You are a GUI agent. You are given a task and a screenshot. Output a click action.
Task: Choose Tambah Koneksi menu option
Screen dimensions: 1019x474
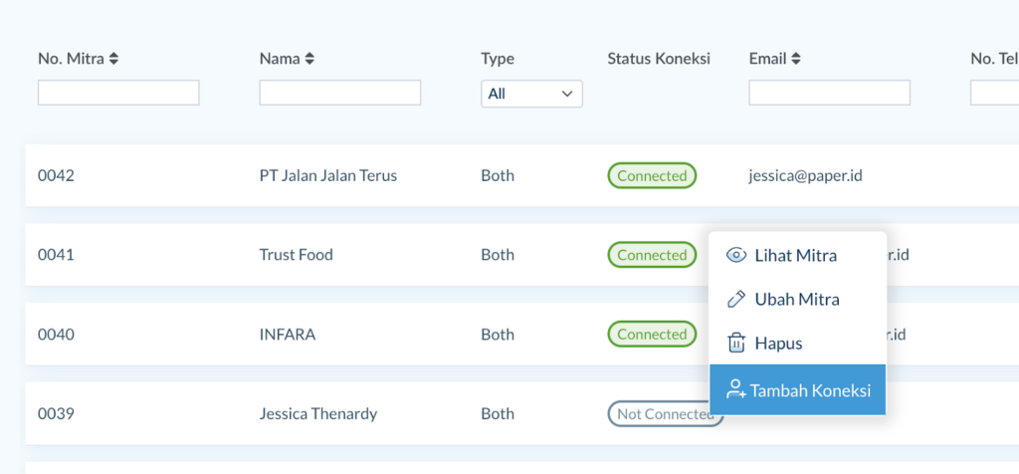click(810, 389)
